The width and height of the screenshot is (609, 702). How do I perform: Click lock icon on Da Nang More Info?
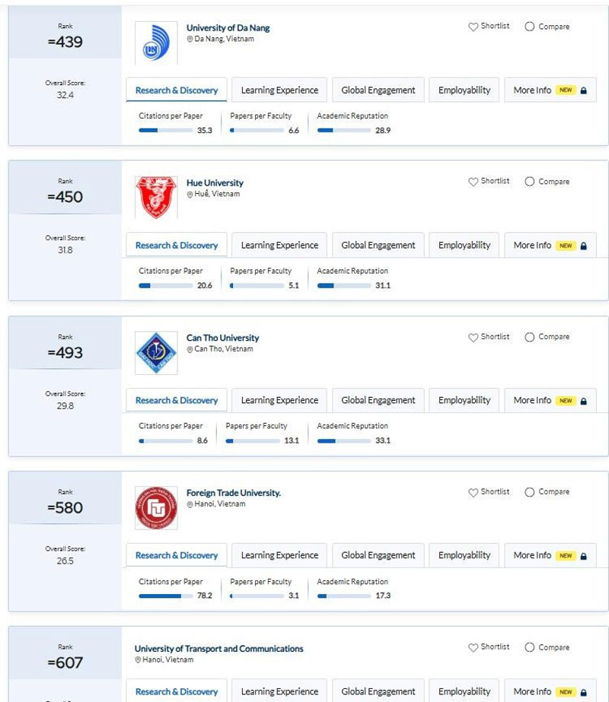(584, 91)
